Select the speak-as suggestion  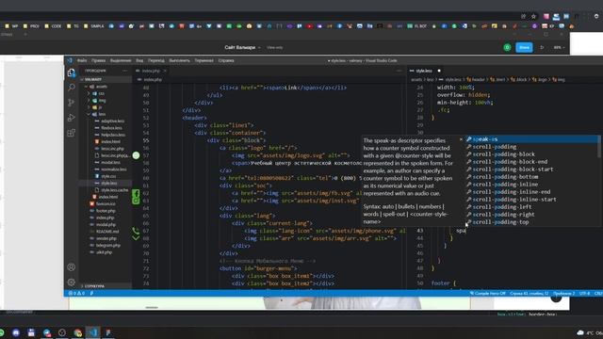coord(531,139)
